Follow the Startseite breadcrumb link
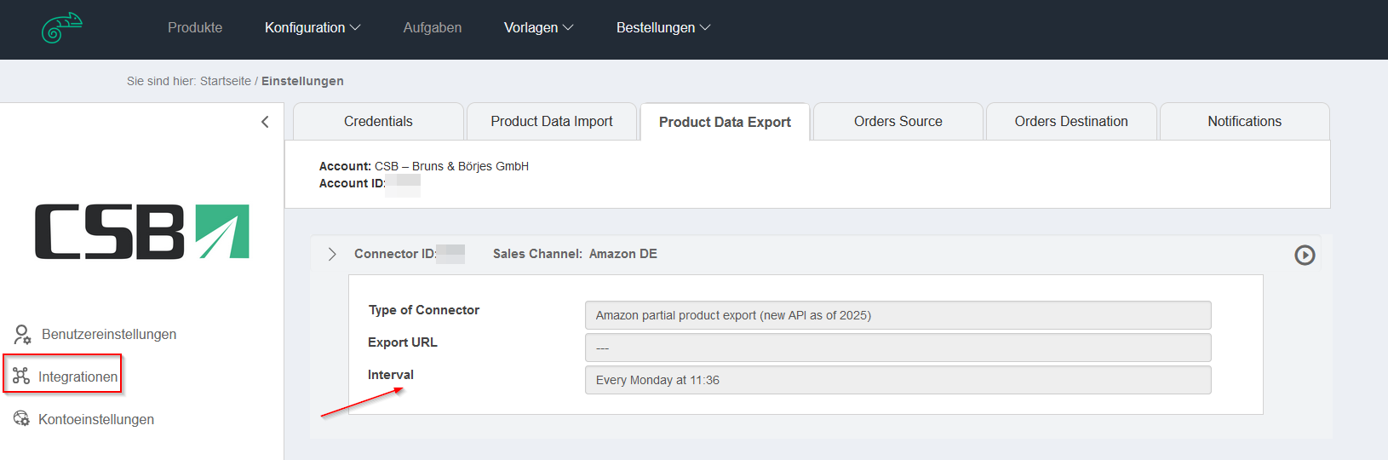The height and width of the screenshot is (460, 1388). [226, 81]
